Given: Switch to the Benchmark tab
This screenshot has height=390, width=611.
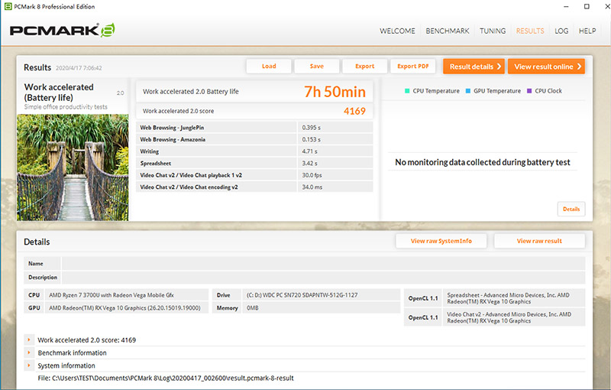Looking at the screenshot, I should tap(448, 31).
